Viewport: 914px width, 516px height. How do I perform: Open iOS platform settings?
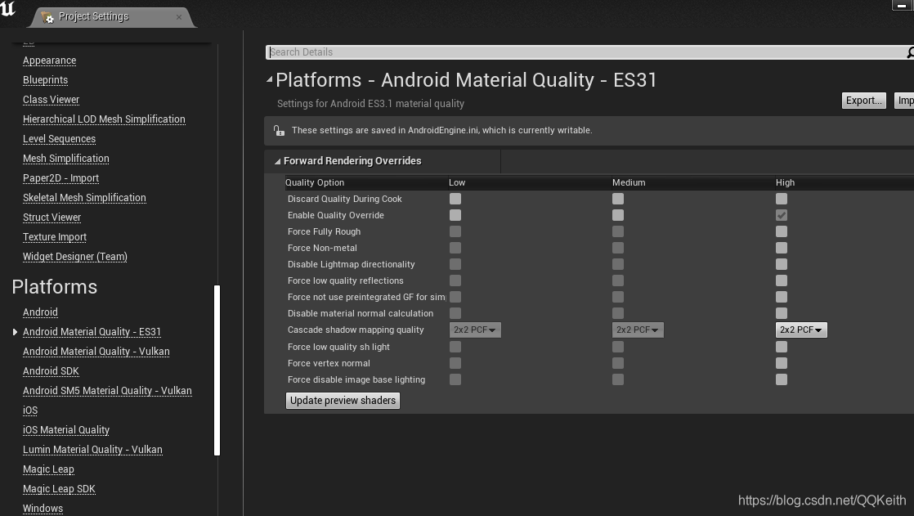tap(30, 411)
